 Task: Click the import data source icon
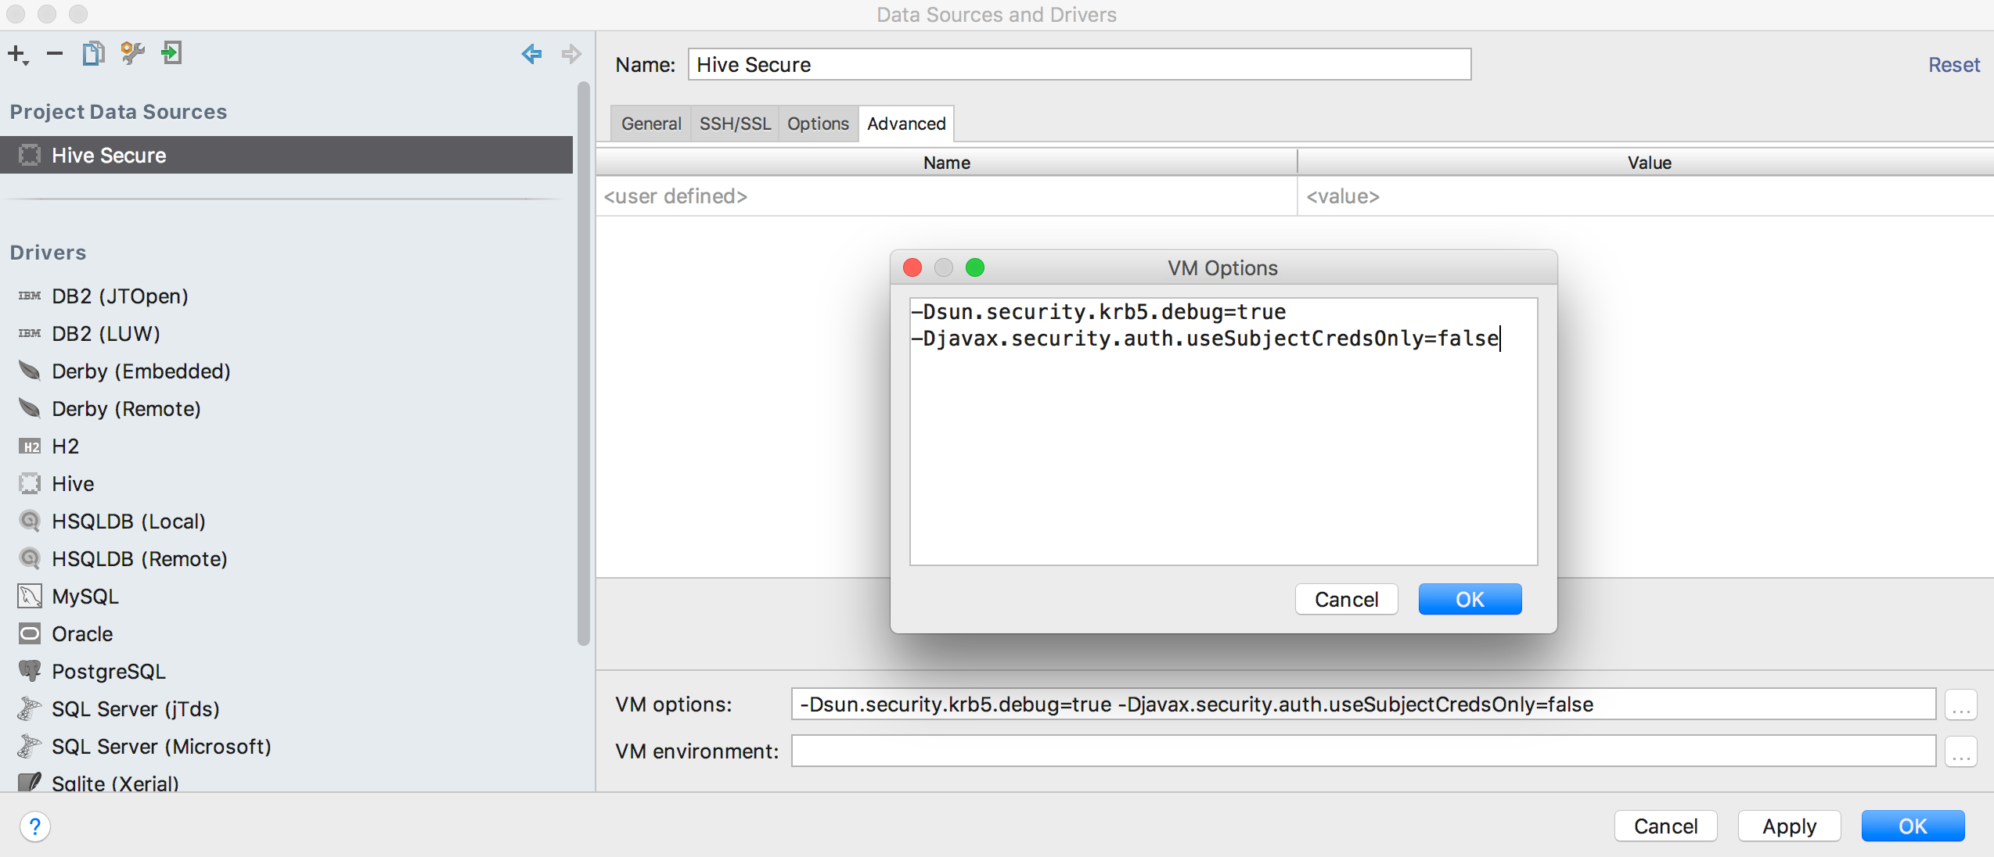coord(169,53)
